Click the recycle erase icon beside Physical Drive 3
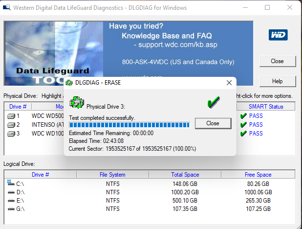 (77, 102)
